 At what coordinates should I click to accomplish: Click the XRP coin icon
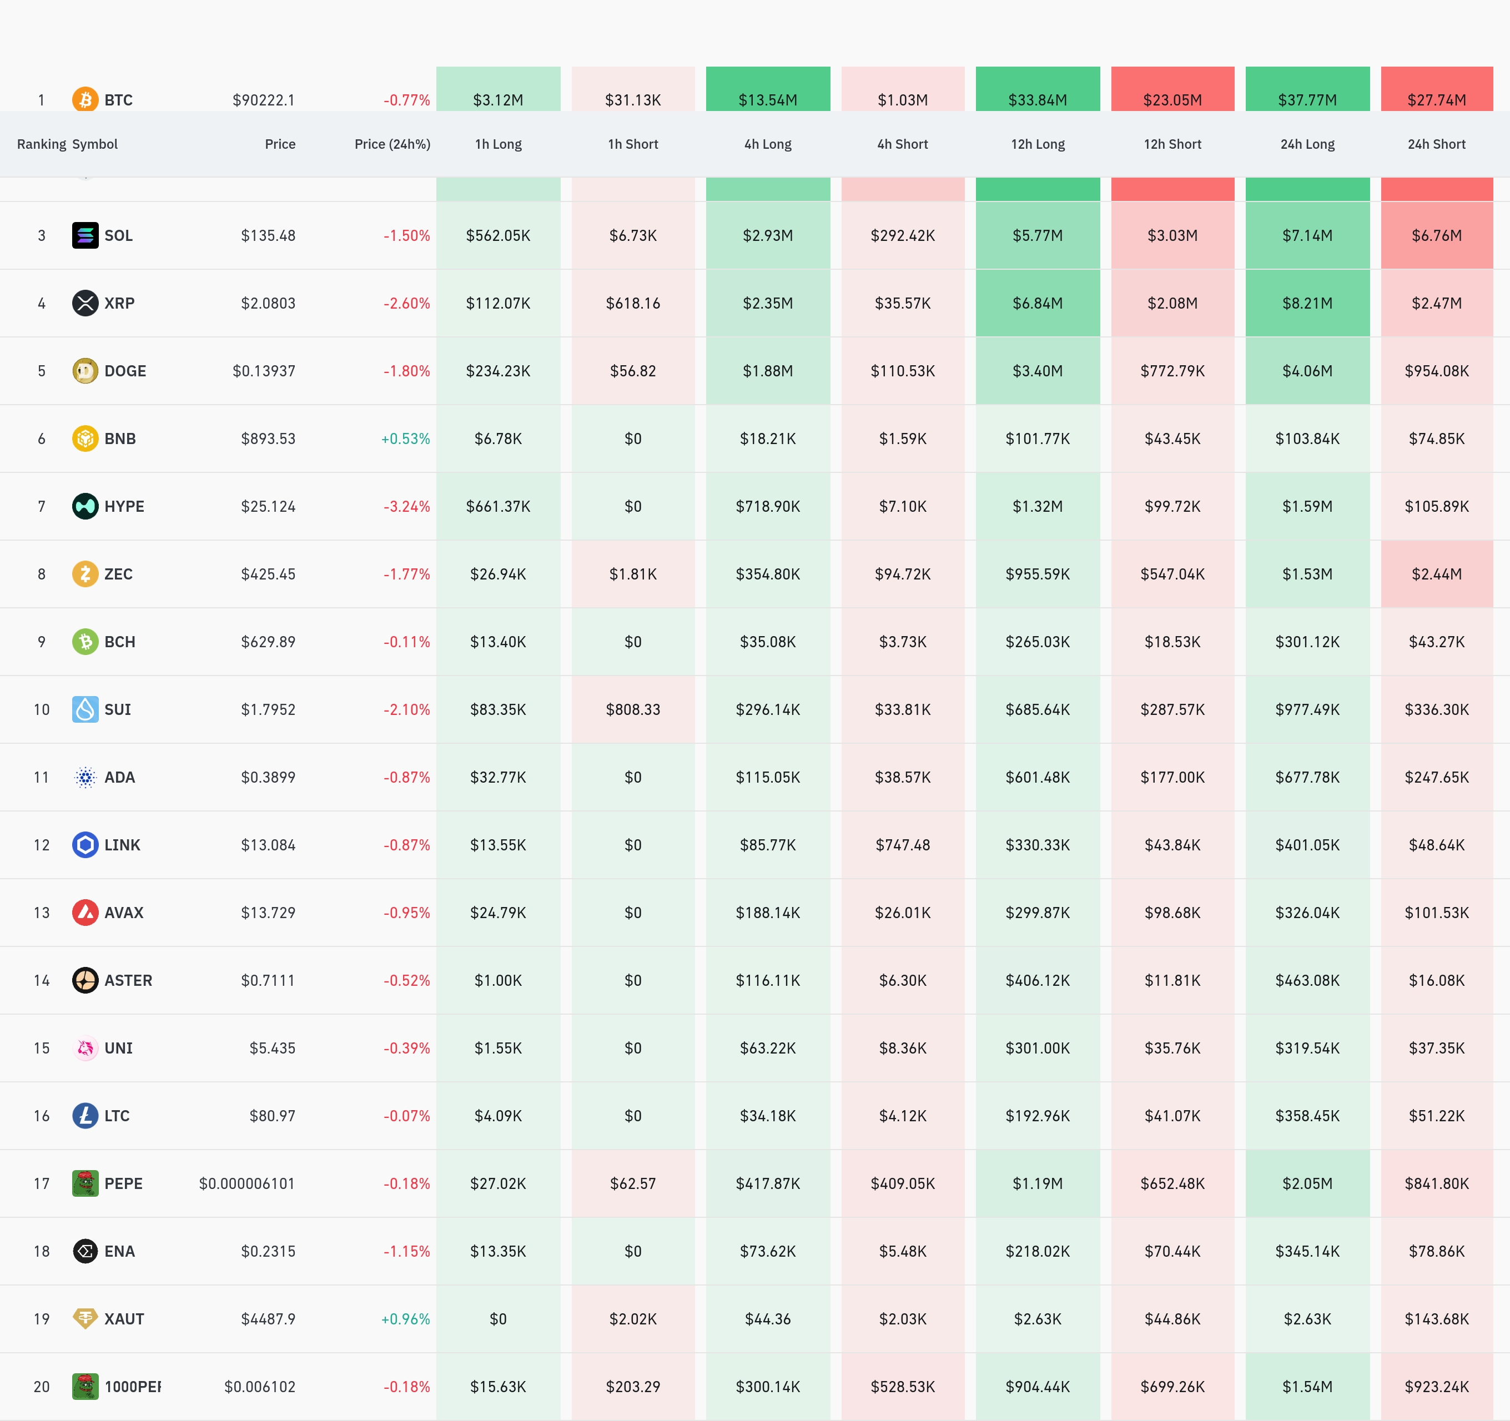[x=85, y=303]
